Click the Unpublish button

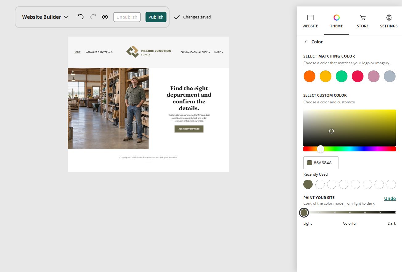127,17
